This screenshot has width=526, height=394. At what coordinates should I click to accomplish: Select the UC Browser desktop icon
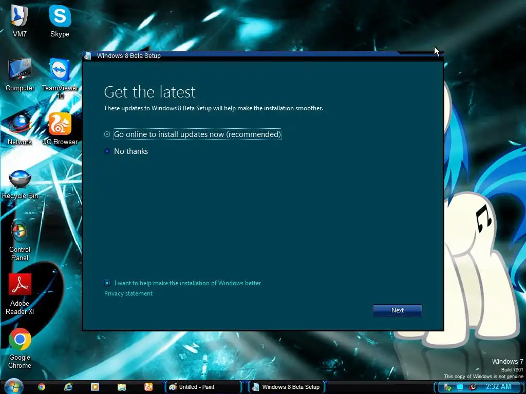point(60,129)
